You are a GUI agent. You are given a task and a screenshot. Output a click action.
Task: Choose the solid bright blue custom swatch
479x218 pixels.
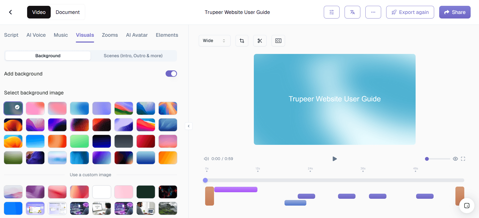tap(13, 208)
